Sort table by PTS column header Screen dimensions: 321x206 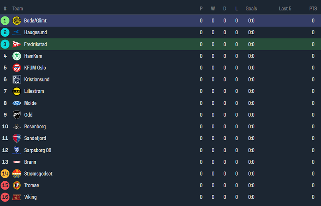313,9
